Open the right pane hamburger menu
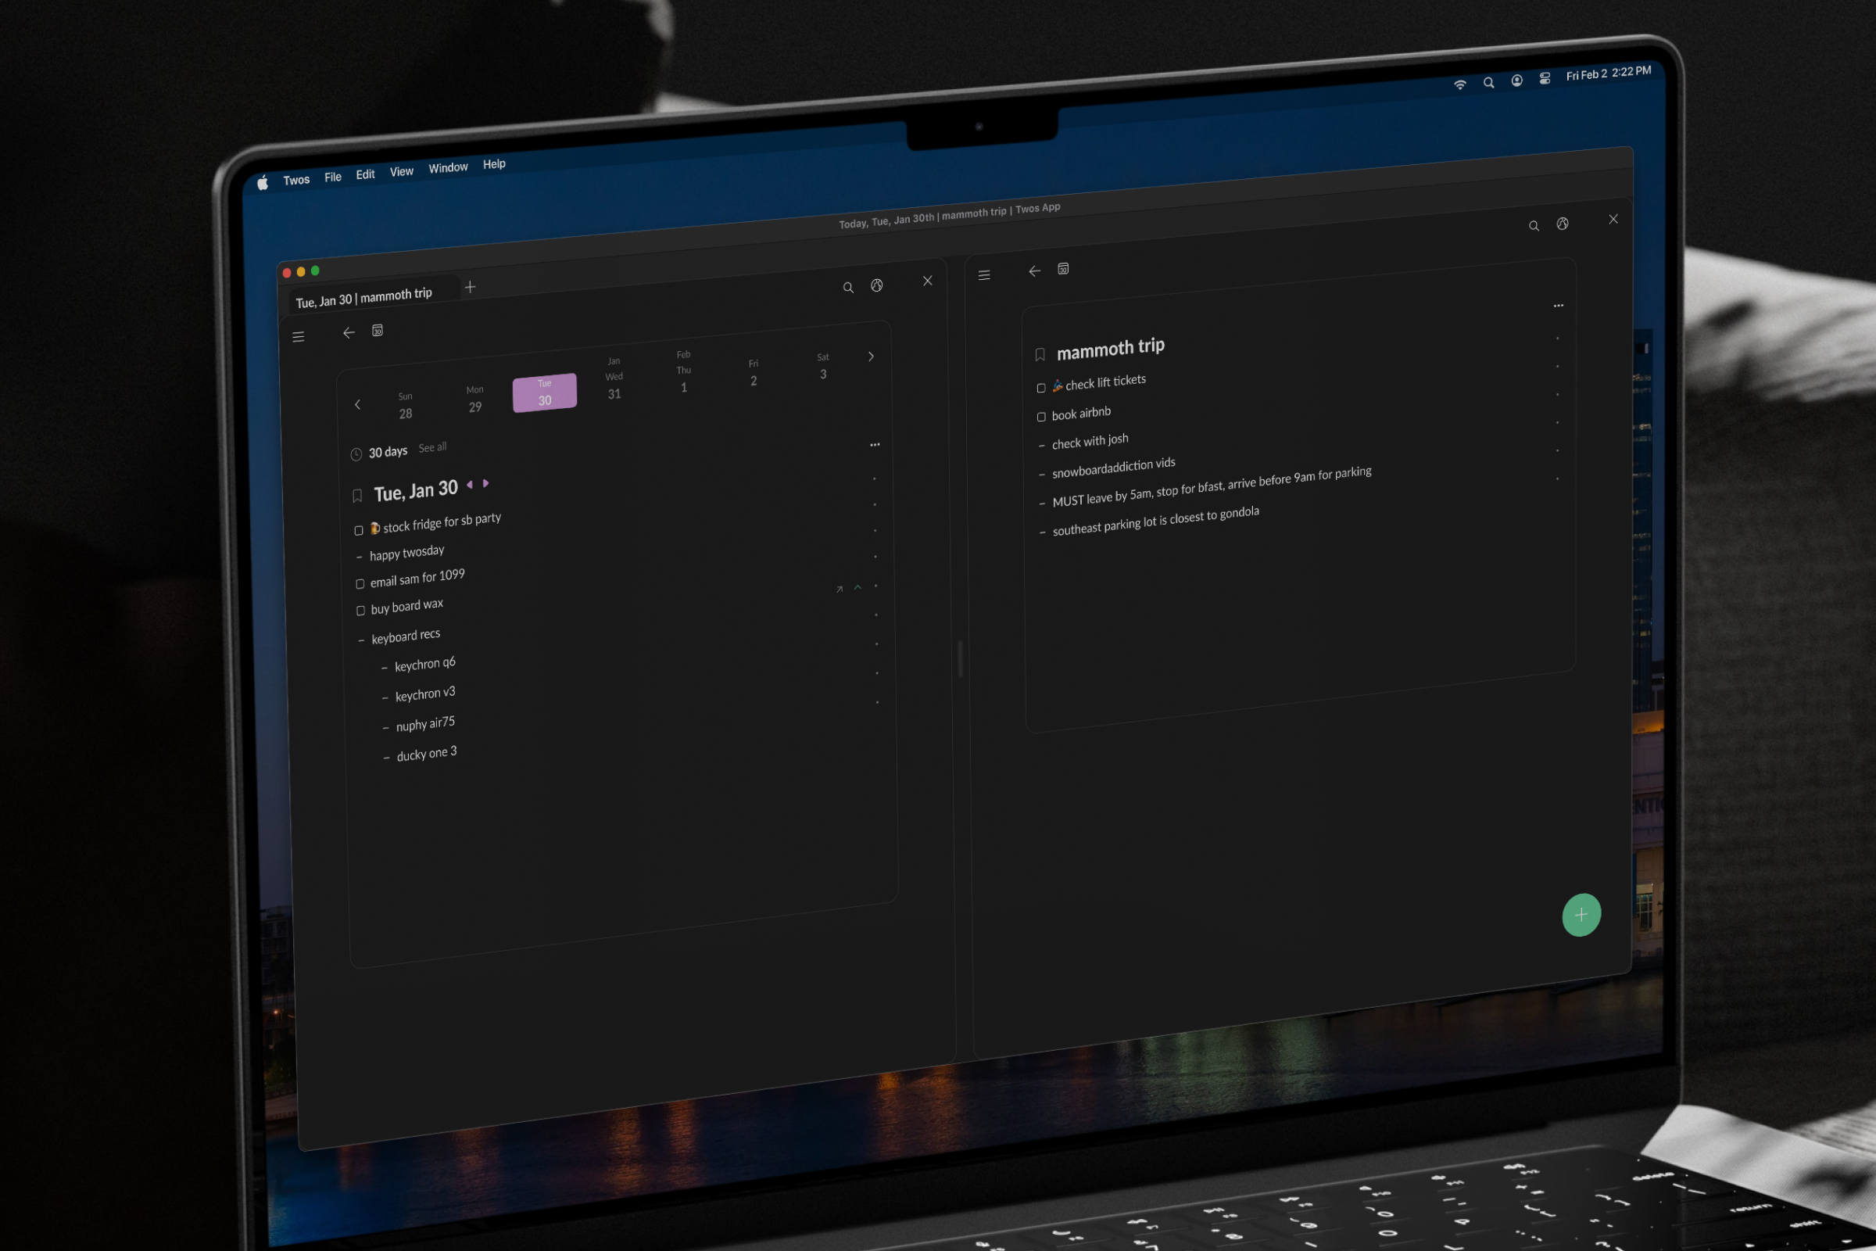This screenshot has width=1876, height=1251. pyautogui.click(x=983, y=274)
